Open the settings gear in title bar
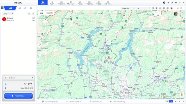Screen dimensions: 186x104 click(x=176, y=3)
